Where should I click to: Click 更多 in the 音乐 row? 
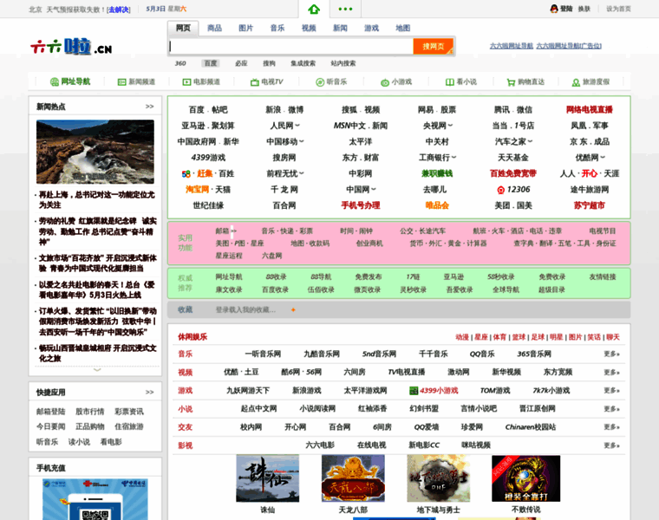coord(611,354)
